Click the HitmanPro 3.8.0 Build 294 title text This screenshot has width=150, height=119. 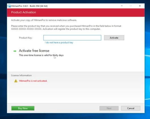point(29,6)
